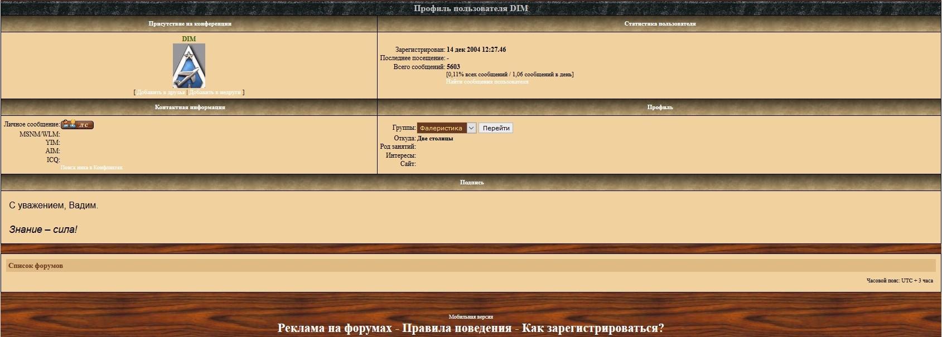This screenshot has height=337, width=942.
Task: Click the Знание – сила! signature text
Action: click(x=44, y=229)
